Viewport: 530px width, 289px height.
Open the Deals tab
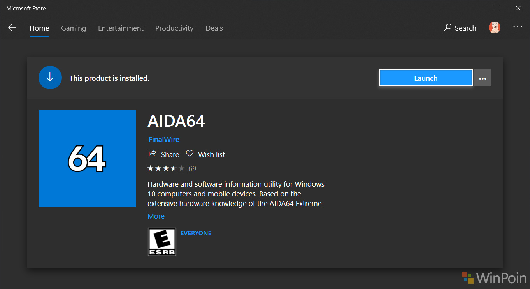[214, 28]
